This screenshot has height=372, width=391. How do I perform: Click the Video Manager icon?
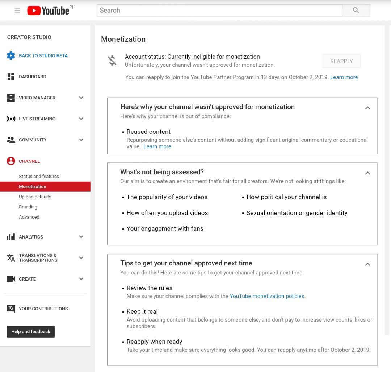11,98
